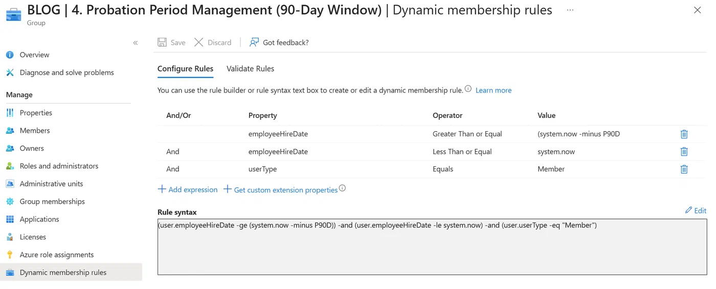The image size is (716, 289).
Task: Open the ellipsis more options in header
Action: (x=570, y=10)
